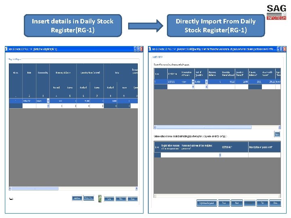This screenshot has height=218, width=291.
Task: Maximize the monthly return window
Action: click(281, 49)
